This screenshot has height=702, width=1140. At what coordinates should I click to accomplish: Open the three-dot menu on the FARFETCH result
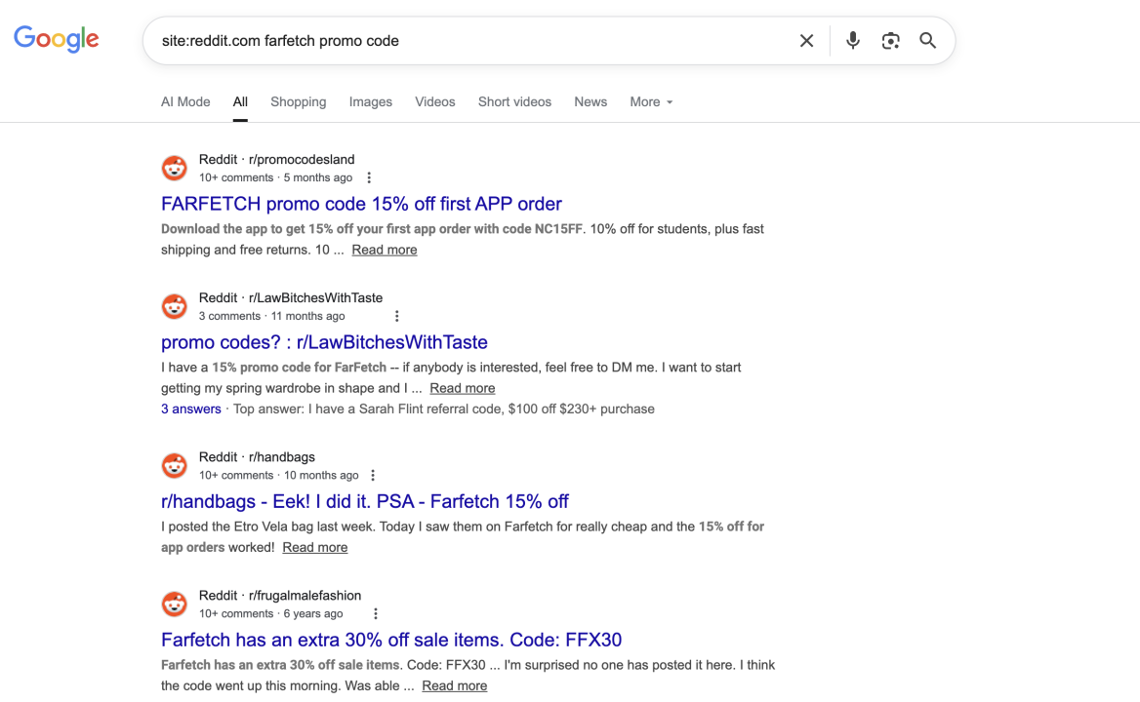coord(369,176)
